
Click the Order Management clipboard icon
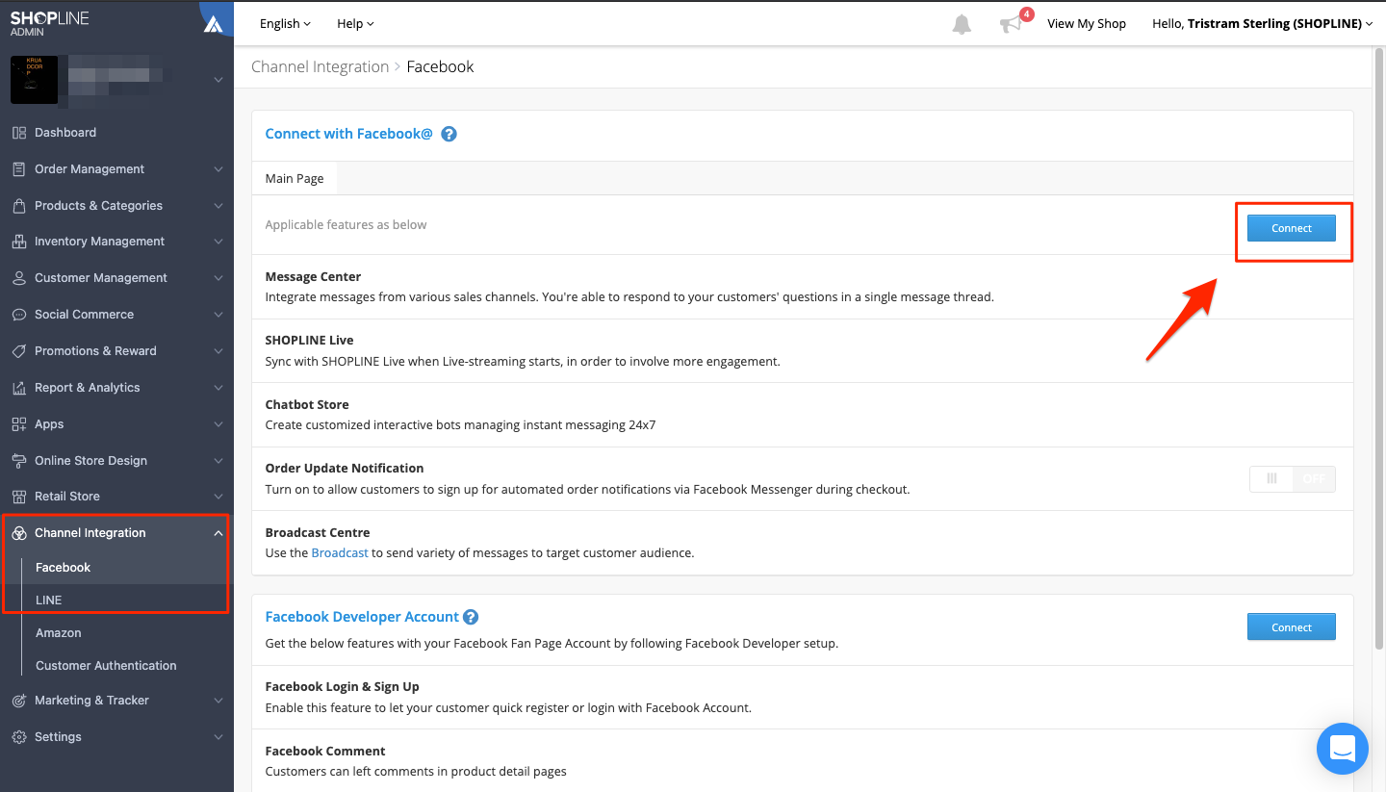tap(18, 169)
